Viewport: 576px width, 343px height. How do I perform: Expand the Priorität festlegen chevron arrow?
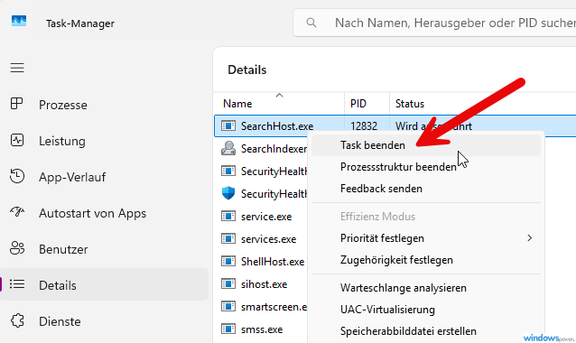pyautogui.click(x=529, y=238)
